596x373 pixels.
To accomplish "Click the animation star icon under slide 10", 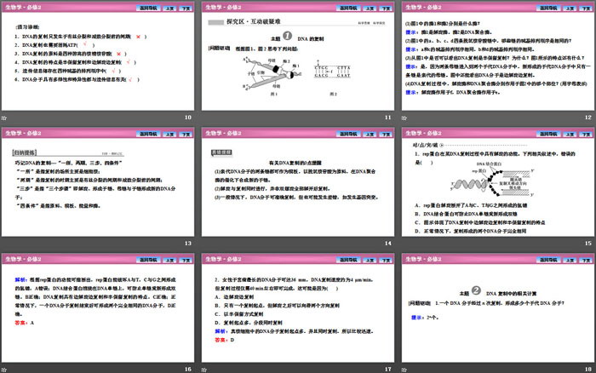I will coord(3,118).
